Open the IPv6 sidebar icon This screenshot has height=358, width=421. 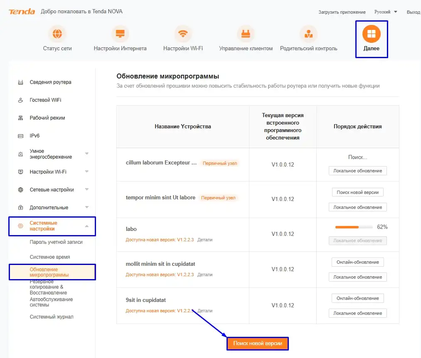pos(20,135)
